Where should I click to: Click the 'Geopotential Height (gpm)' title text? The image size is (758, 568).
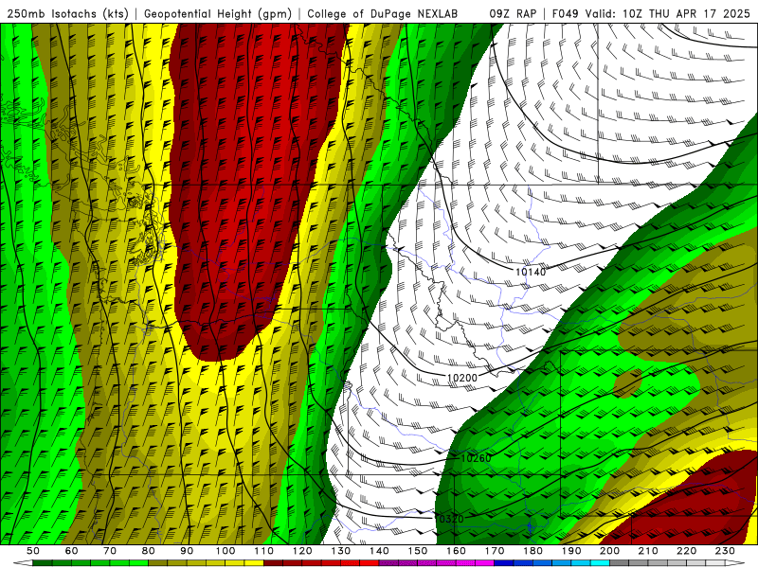[x=218, y=13]
